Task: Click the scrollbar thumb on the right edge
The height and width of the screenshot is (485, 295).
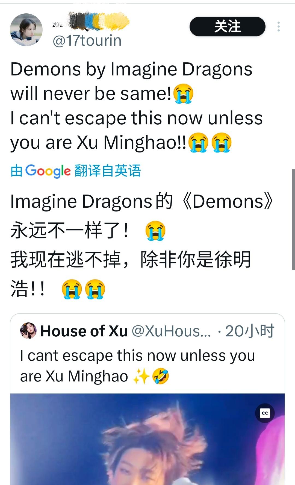Action: [x=293, y=219]
